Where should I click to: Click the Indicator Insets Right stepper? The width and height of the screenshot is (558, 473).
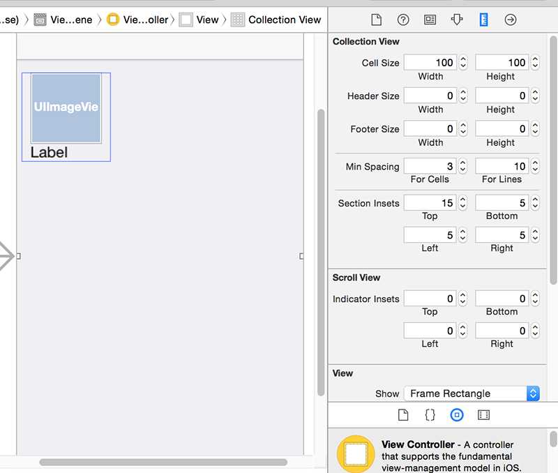(x=535, y=331)
